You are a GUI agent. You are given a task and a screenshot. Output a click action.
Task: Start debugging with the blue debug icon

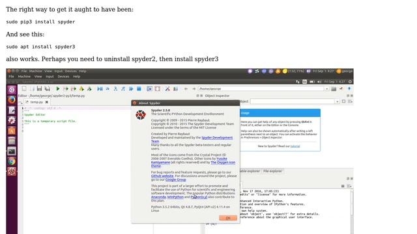[100, 88]
